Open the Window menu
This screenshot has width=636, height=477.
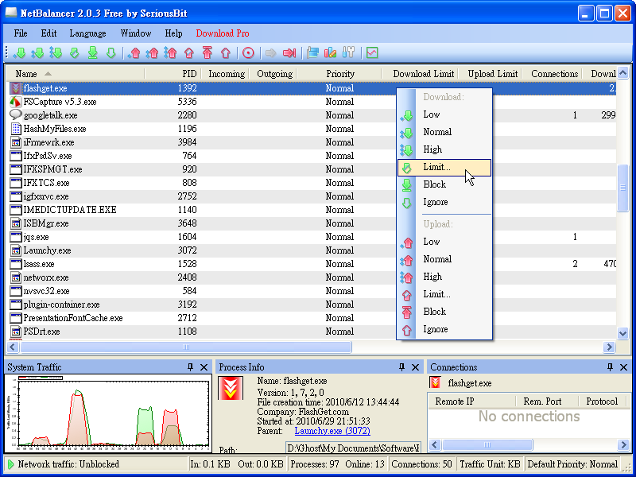tap(136, 33)
